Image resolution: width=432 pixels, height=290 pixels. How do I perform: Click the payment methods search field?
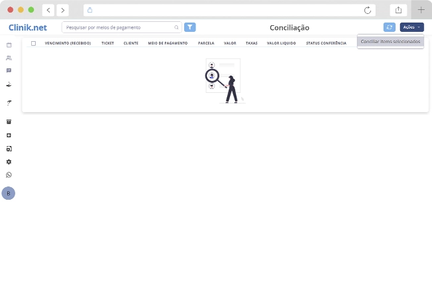click(119, 27)
